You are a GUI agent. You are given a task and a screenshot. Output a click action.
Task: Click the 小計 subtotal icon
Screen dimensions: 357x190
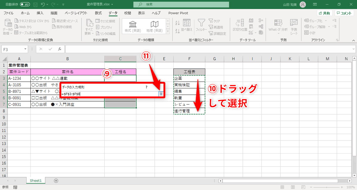click(x=309, y=32)
